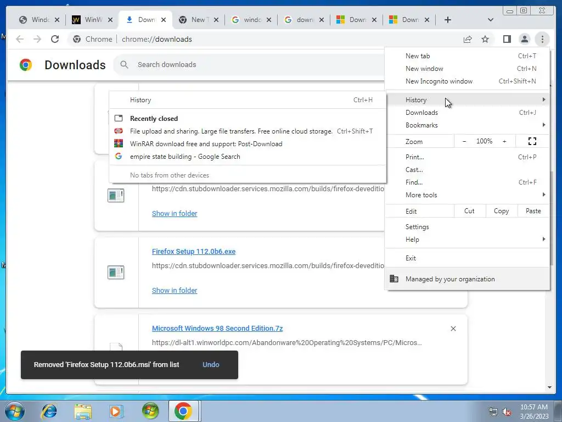Click the share page icon
The image size is (562, 422).
(468, 39)
